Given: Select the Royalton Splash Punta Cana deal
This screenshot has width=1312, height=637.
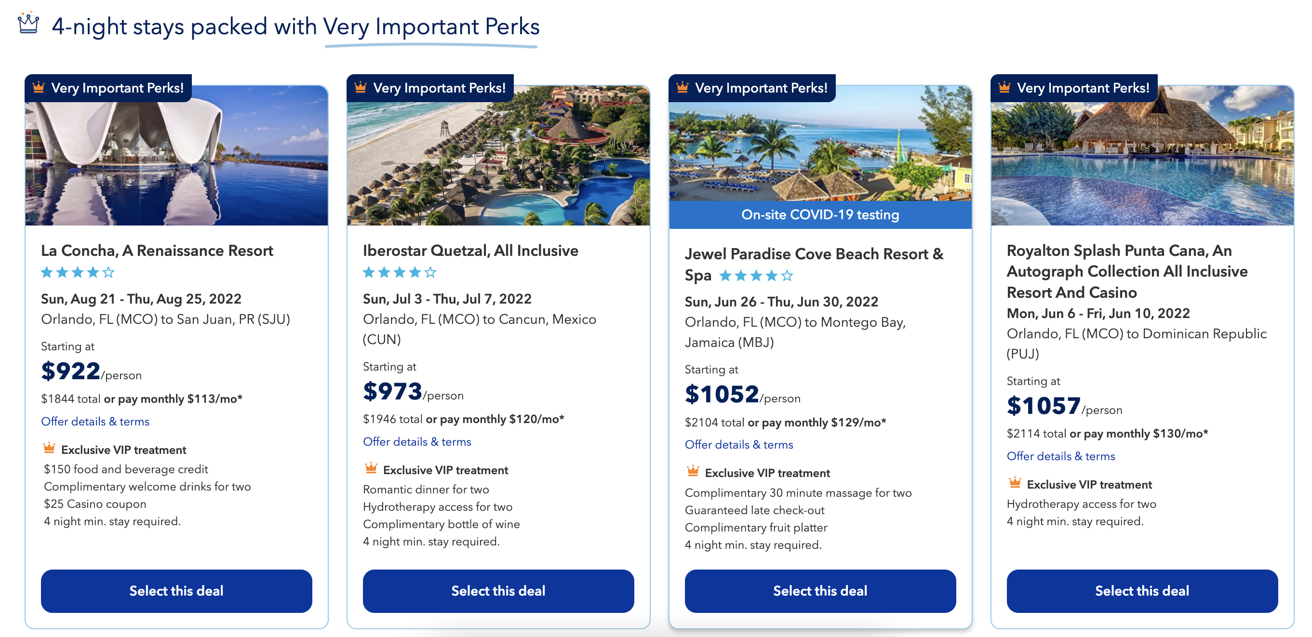Looking at the screenshot, I should [1142, 591].
